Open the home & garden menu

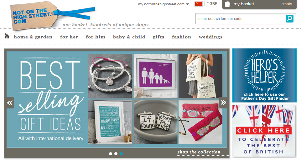click(33, 37)
